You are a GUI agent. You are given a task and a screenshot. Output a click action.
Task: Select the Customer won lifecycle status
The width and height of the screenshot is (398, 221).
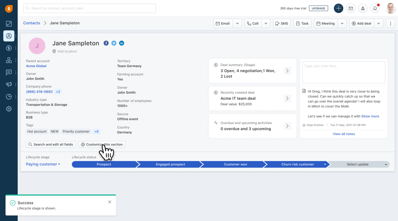[235, 164]
